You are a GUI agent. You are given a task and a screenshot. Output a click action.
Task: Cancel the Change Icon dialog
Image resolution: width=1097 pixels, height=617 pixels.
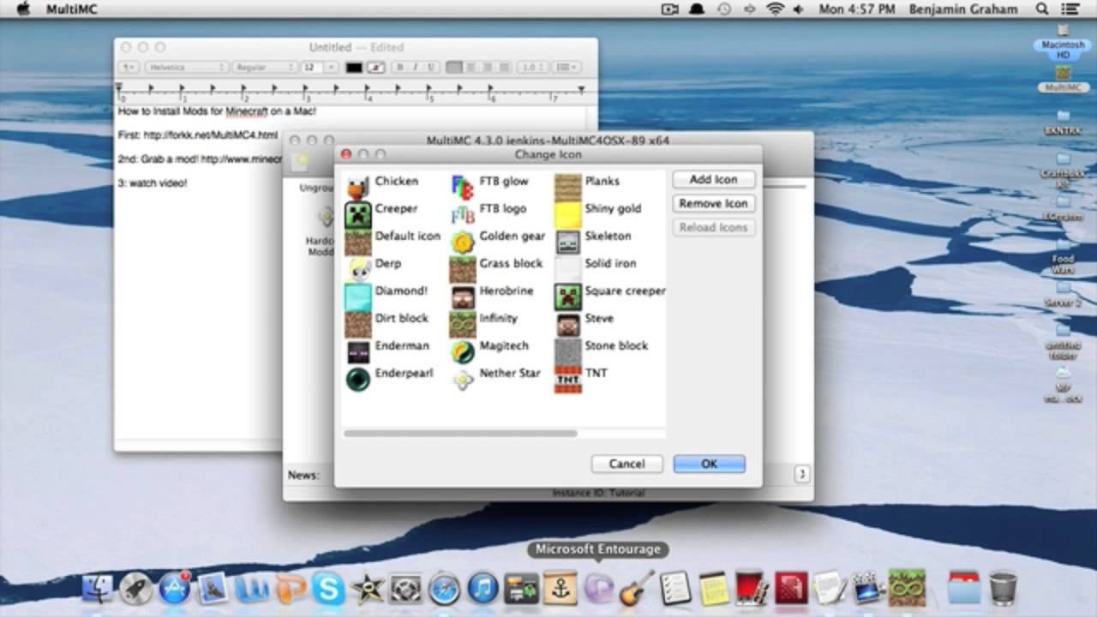point(626,464)
